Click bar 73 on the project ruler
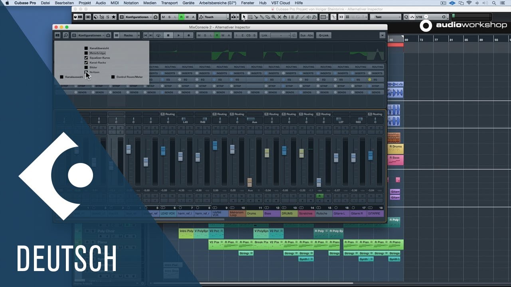Viewport: 511px width, 287px height. tap(421, 40)
